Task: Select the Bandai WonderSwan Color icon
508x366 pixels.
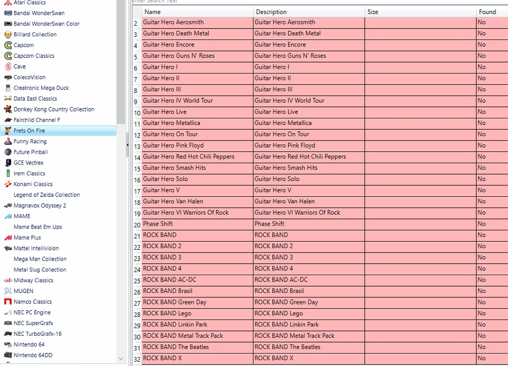Action: click(x=8, y=24)
